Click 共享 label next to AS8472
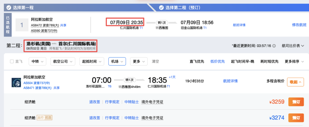This screenshot has height=127, width=309. (x=63, y=25)
